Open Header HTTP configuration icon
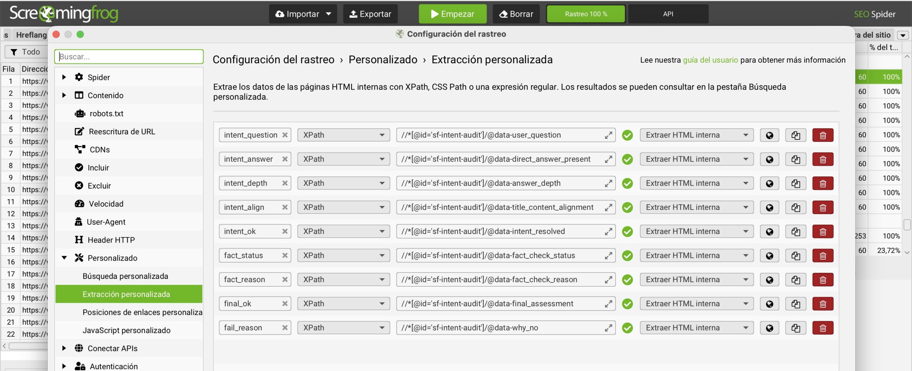912x371 pixels. click(x=79, y=239)
